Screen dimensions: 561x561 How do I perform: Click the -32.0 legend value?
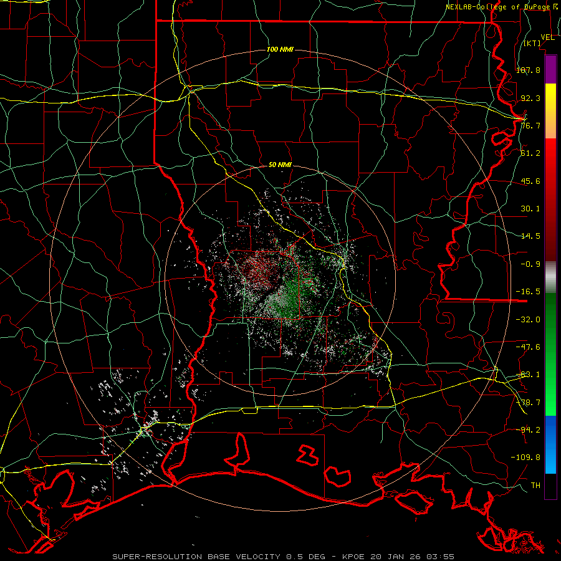(528, 320)
